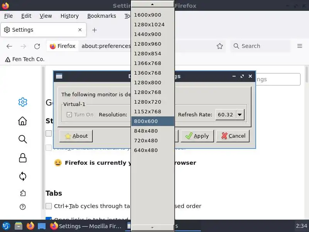Choose the 1280x1024 resolution option
The height and width of the screenshot is (232, 309).
pyautogui.click(x=153, y=25)
